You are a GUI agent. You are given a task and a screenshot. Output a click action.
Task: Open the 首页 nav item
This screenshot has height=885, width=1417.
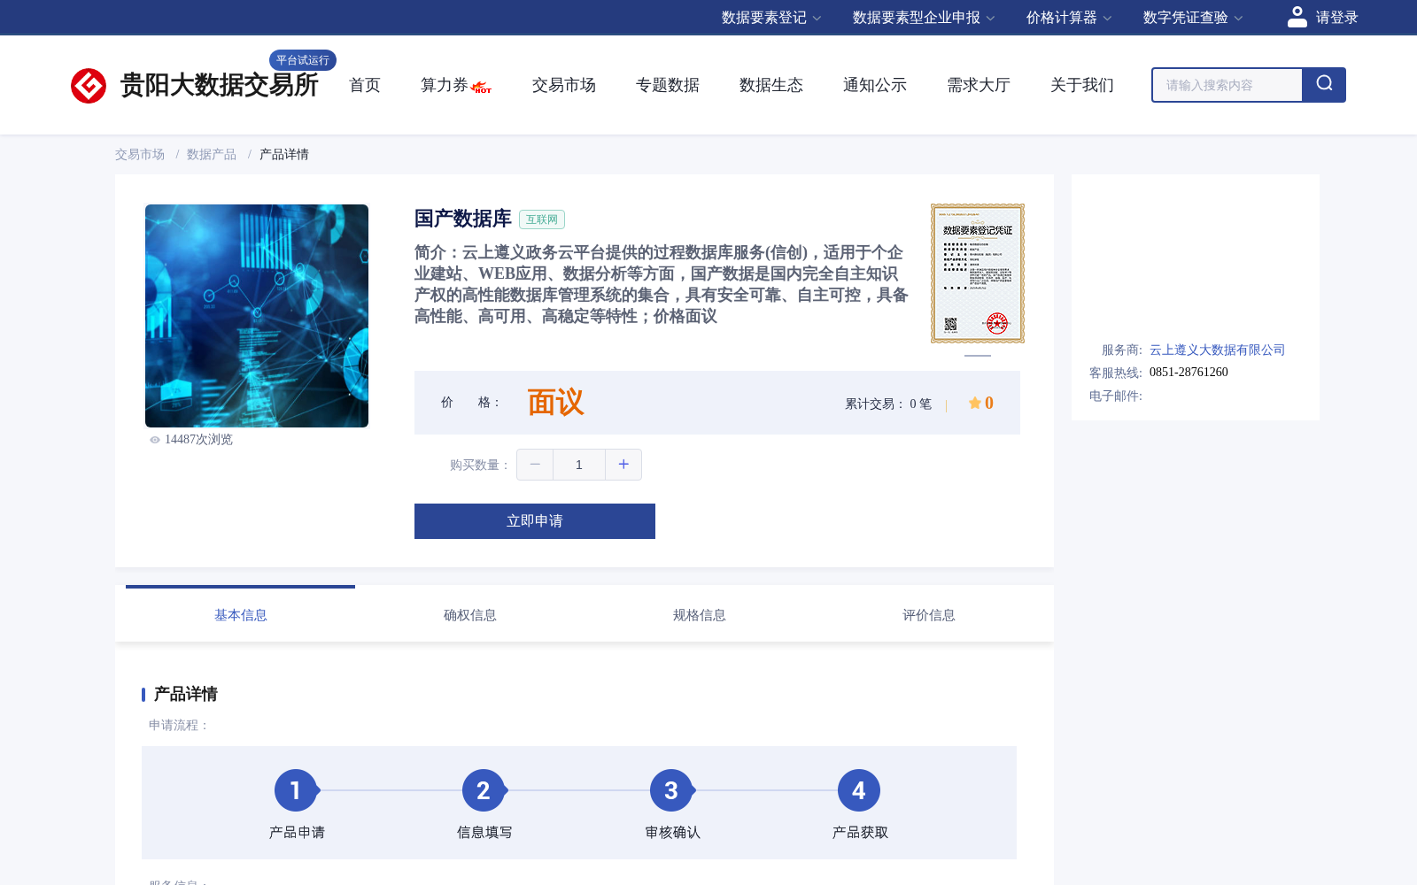click(365, 85)
